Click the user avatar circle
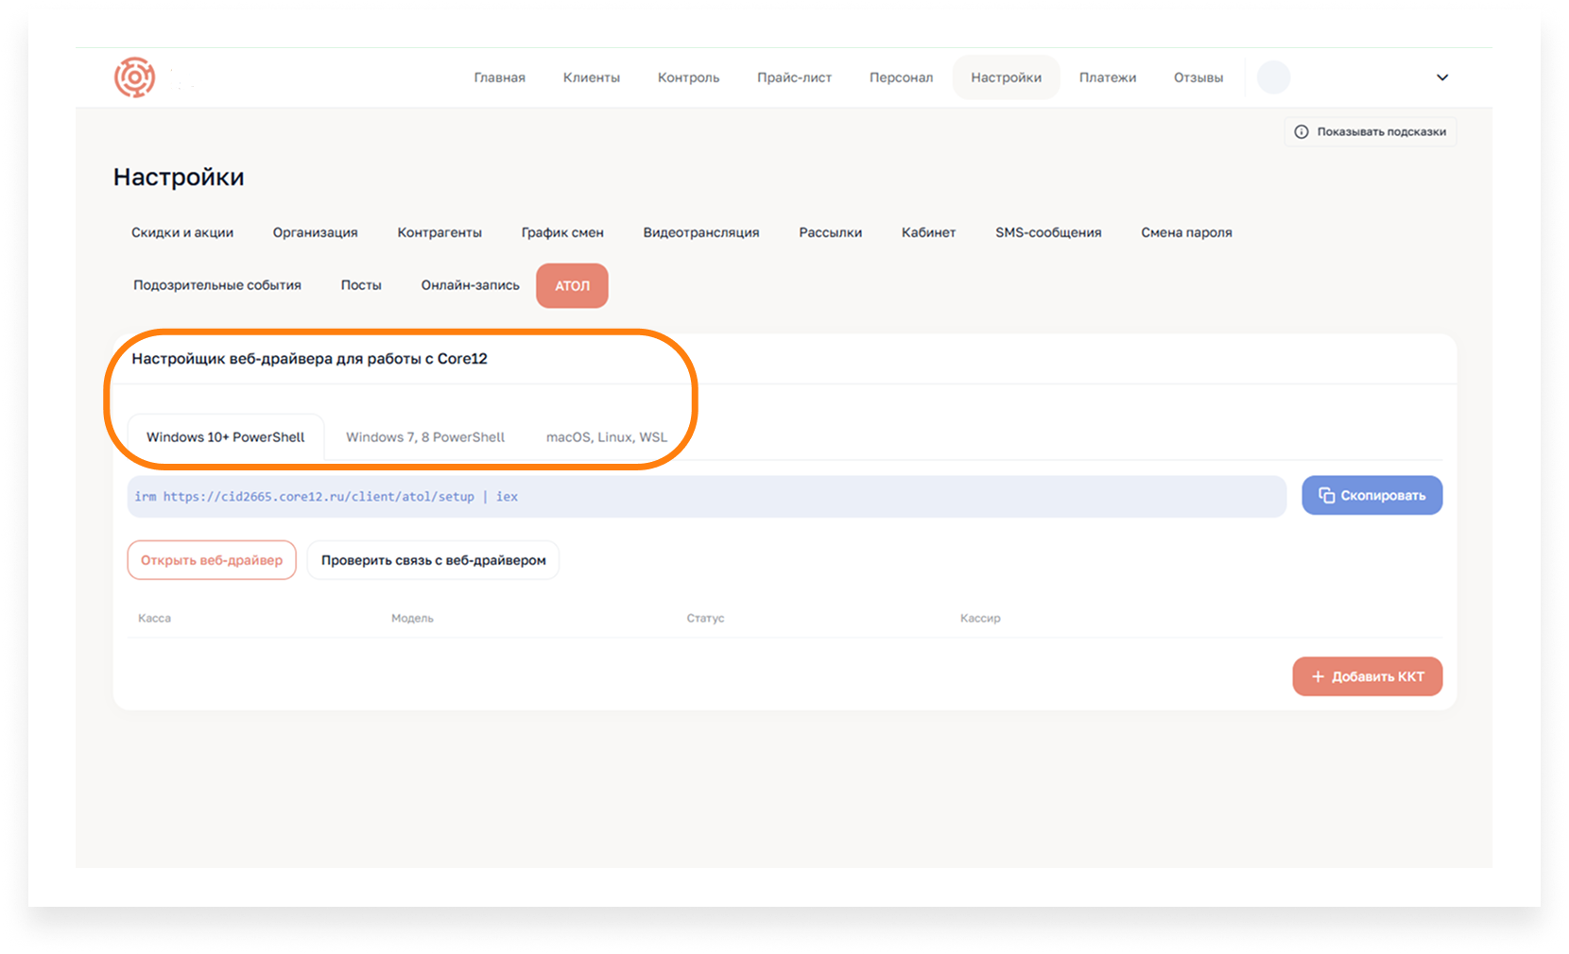The image size is (1569, 954). 1273,77
